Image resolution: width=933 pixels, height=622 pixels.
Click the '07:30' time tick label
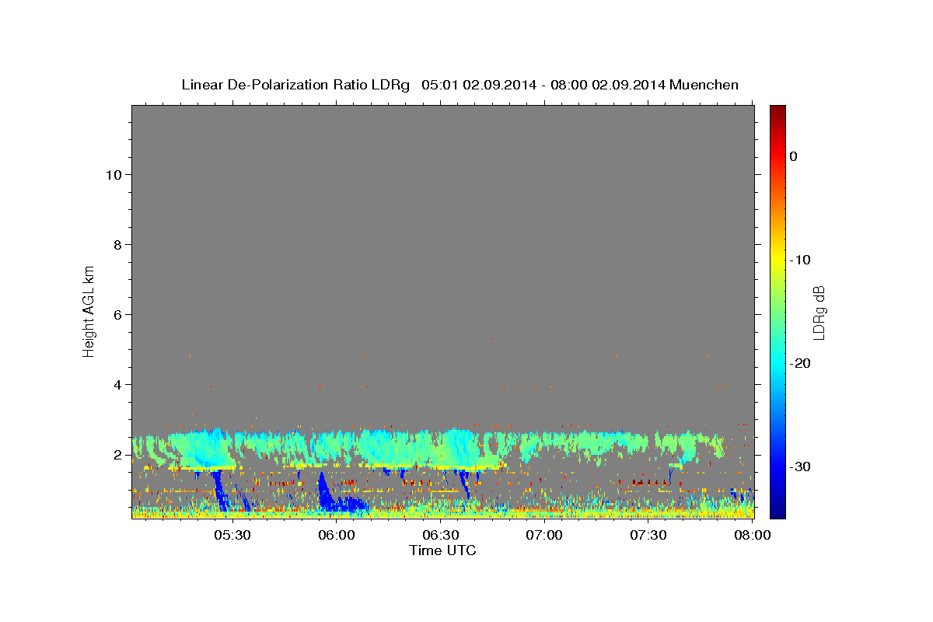[648, 535]
